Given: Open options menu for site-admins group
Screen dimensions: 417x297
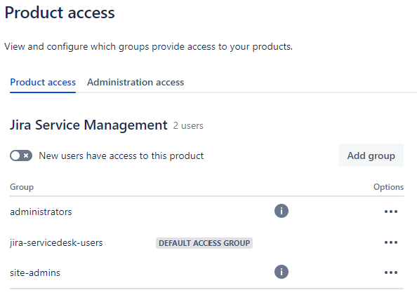Looking at the screenshot, I should (x=391, y=272).
